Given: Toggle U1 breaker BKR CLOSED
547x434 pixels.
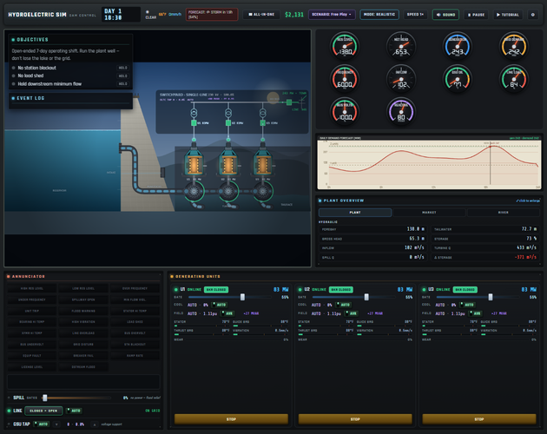Looking at the screenshot, I should (x=216, y=290).
